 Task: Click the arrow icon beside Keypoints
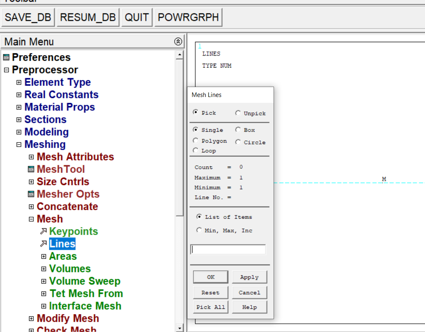tap(43, 231)
